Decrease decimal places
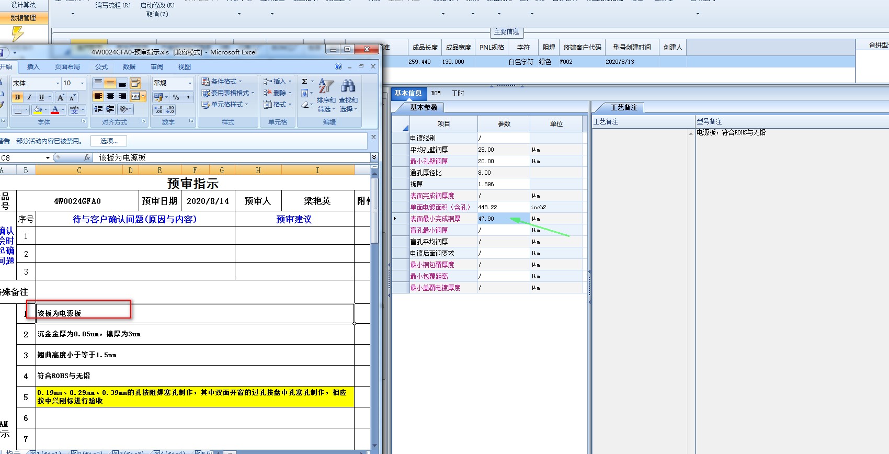The height and width of the screenshot is (454, 889). click(x=170, y=110)
